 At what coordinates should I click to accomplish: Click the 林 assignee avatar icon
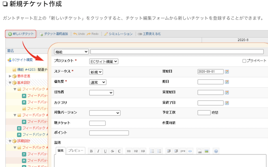[x=24, y=122]
